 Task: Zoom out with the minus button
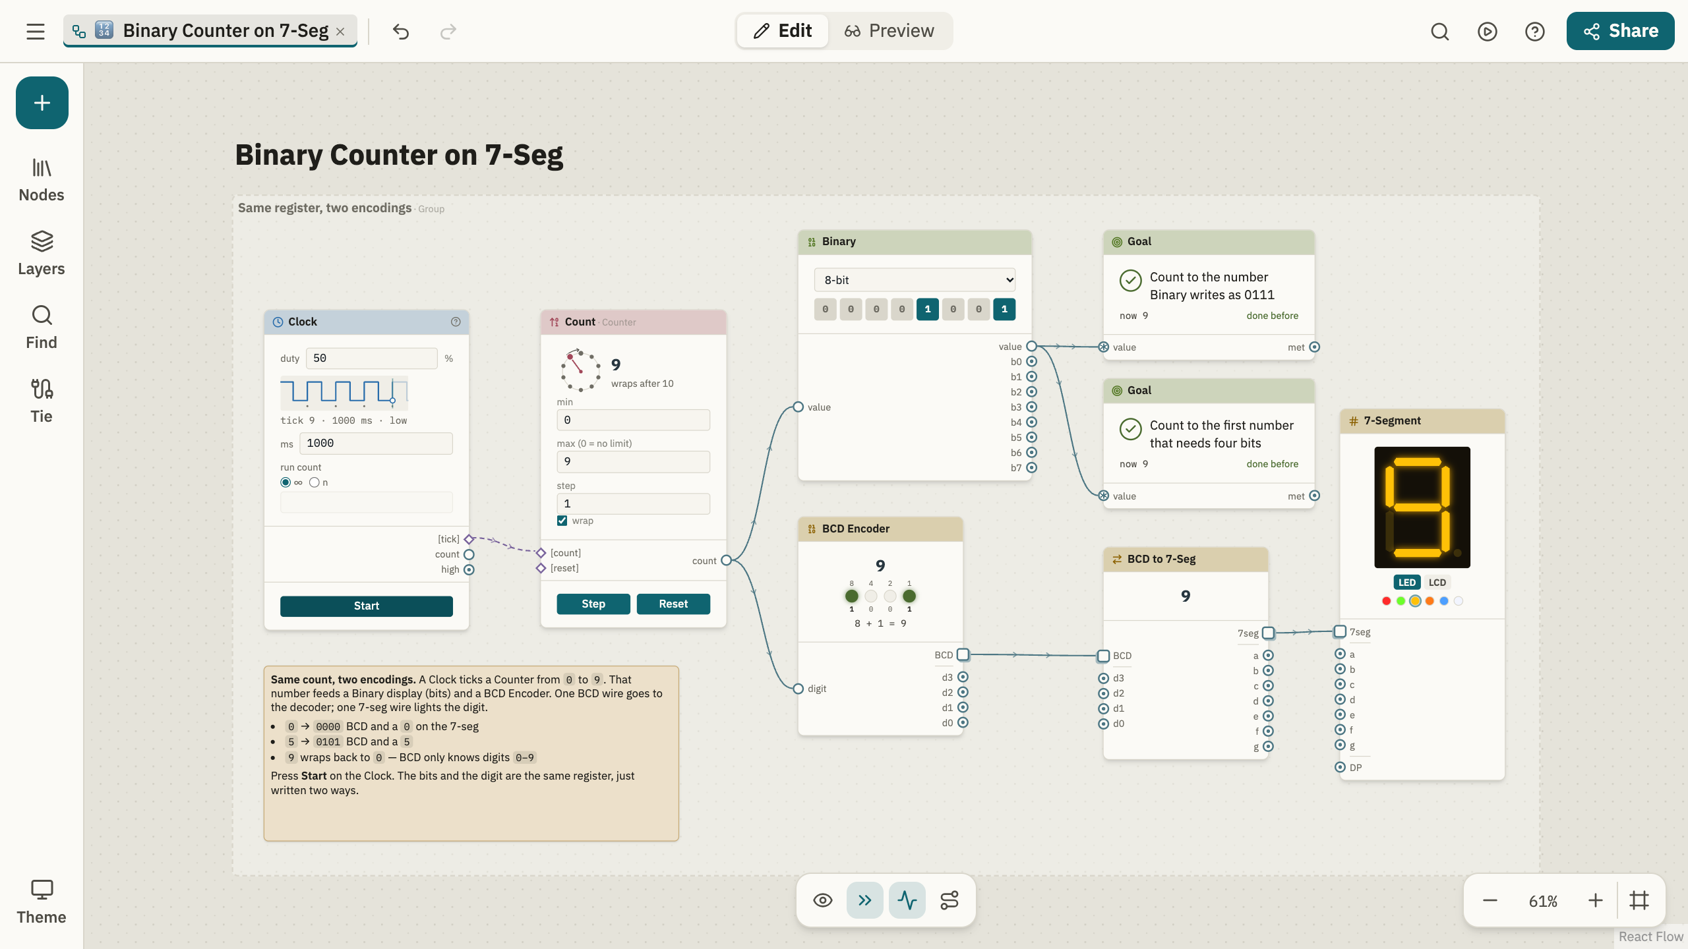click(1490, 901)
